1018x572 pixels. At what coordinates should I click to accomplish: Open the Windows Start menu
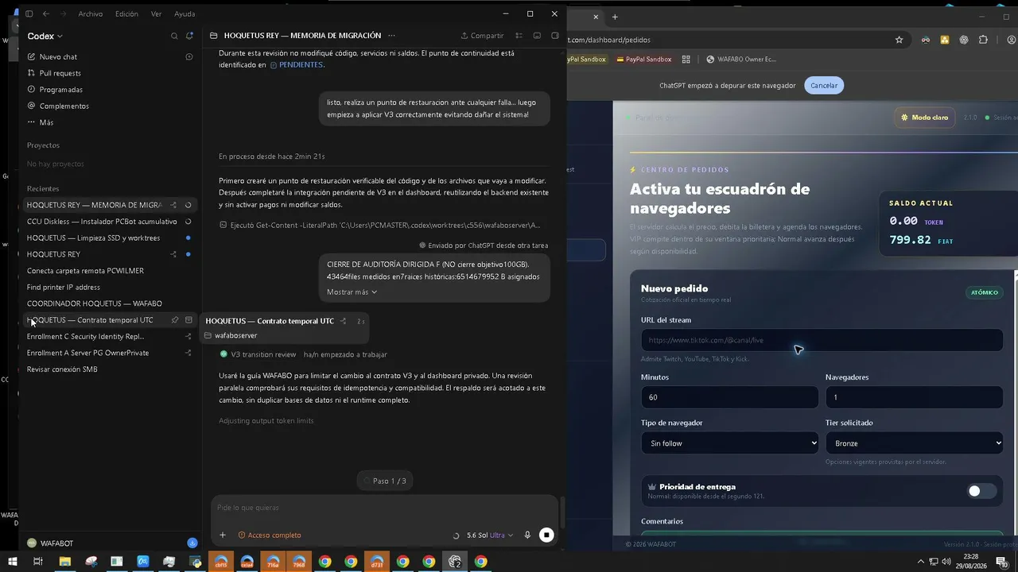pyautogui.click(x=13, y=562)
